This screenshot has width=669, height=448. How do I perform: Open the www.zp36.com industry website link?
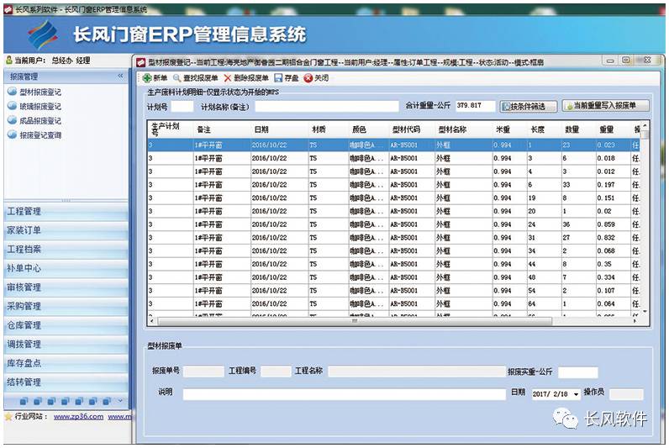(78, 416)
